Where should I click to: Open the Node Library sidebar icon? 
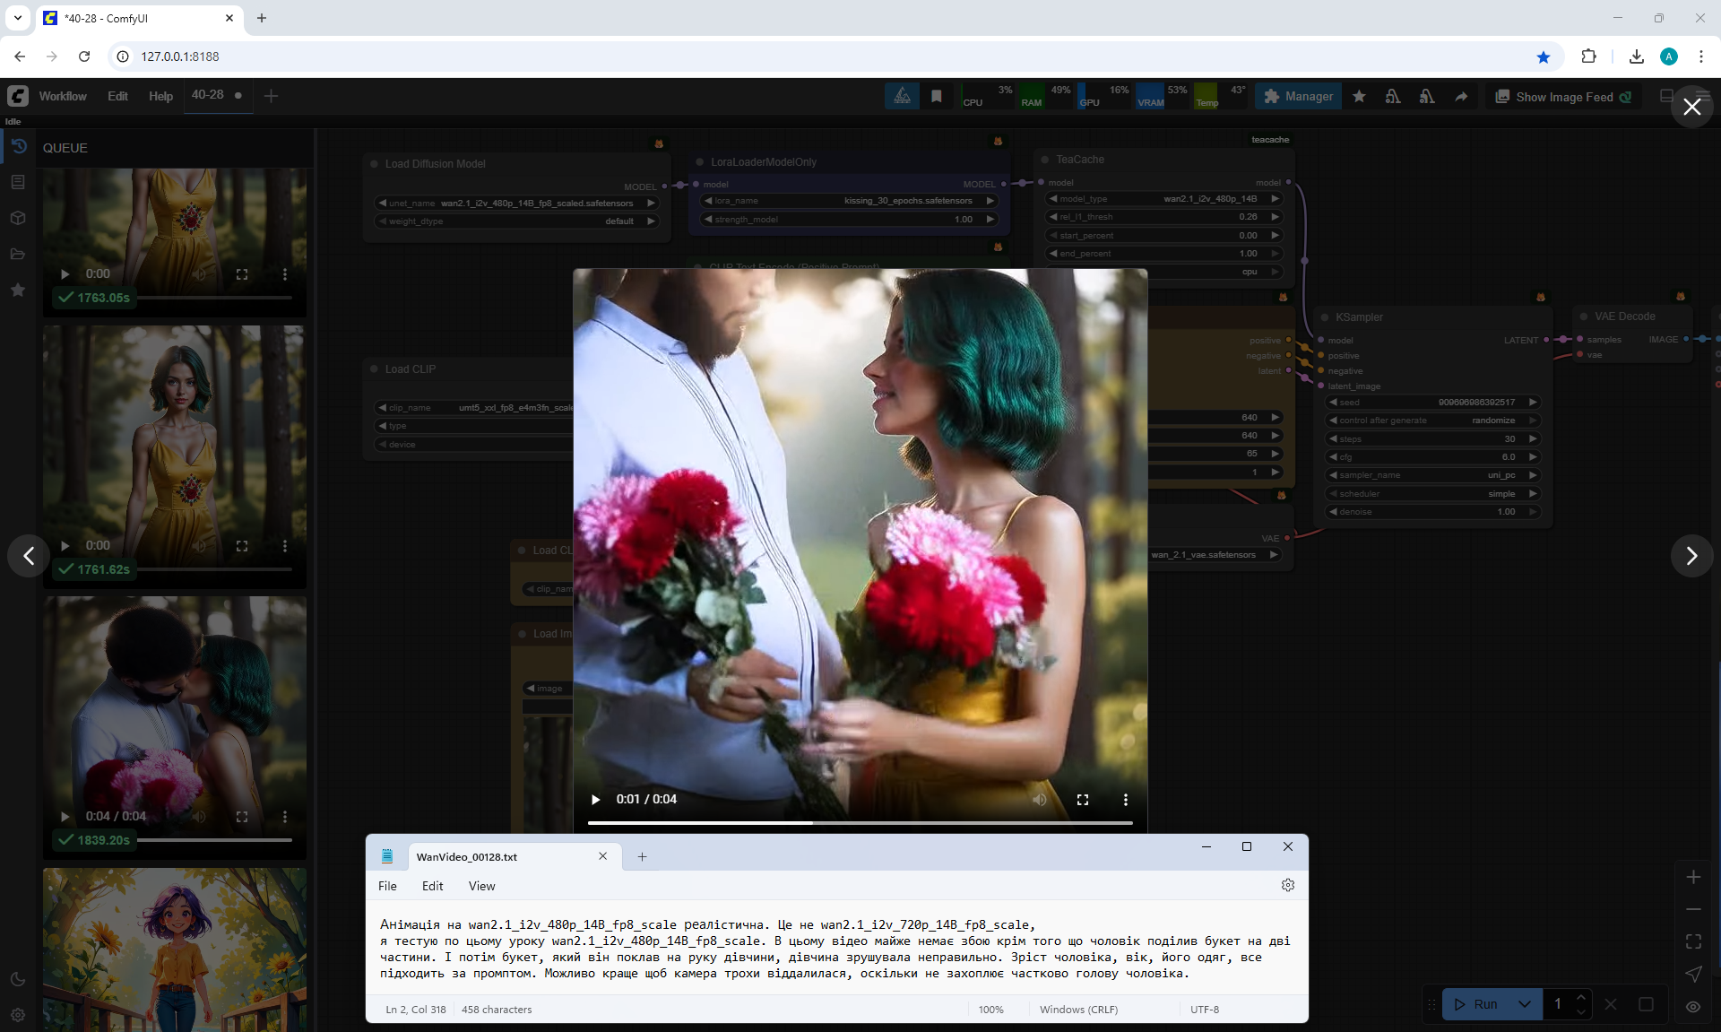click(x=18, y=182)
